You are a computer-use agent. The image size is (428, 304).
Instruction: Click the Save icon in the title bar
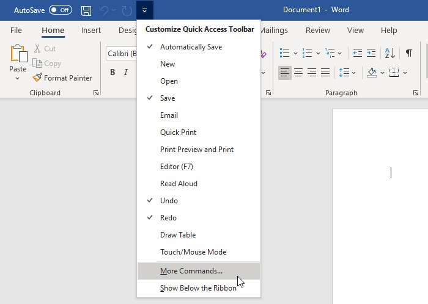point(86,10)
